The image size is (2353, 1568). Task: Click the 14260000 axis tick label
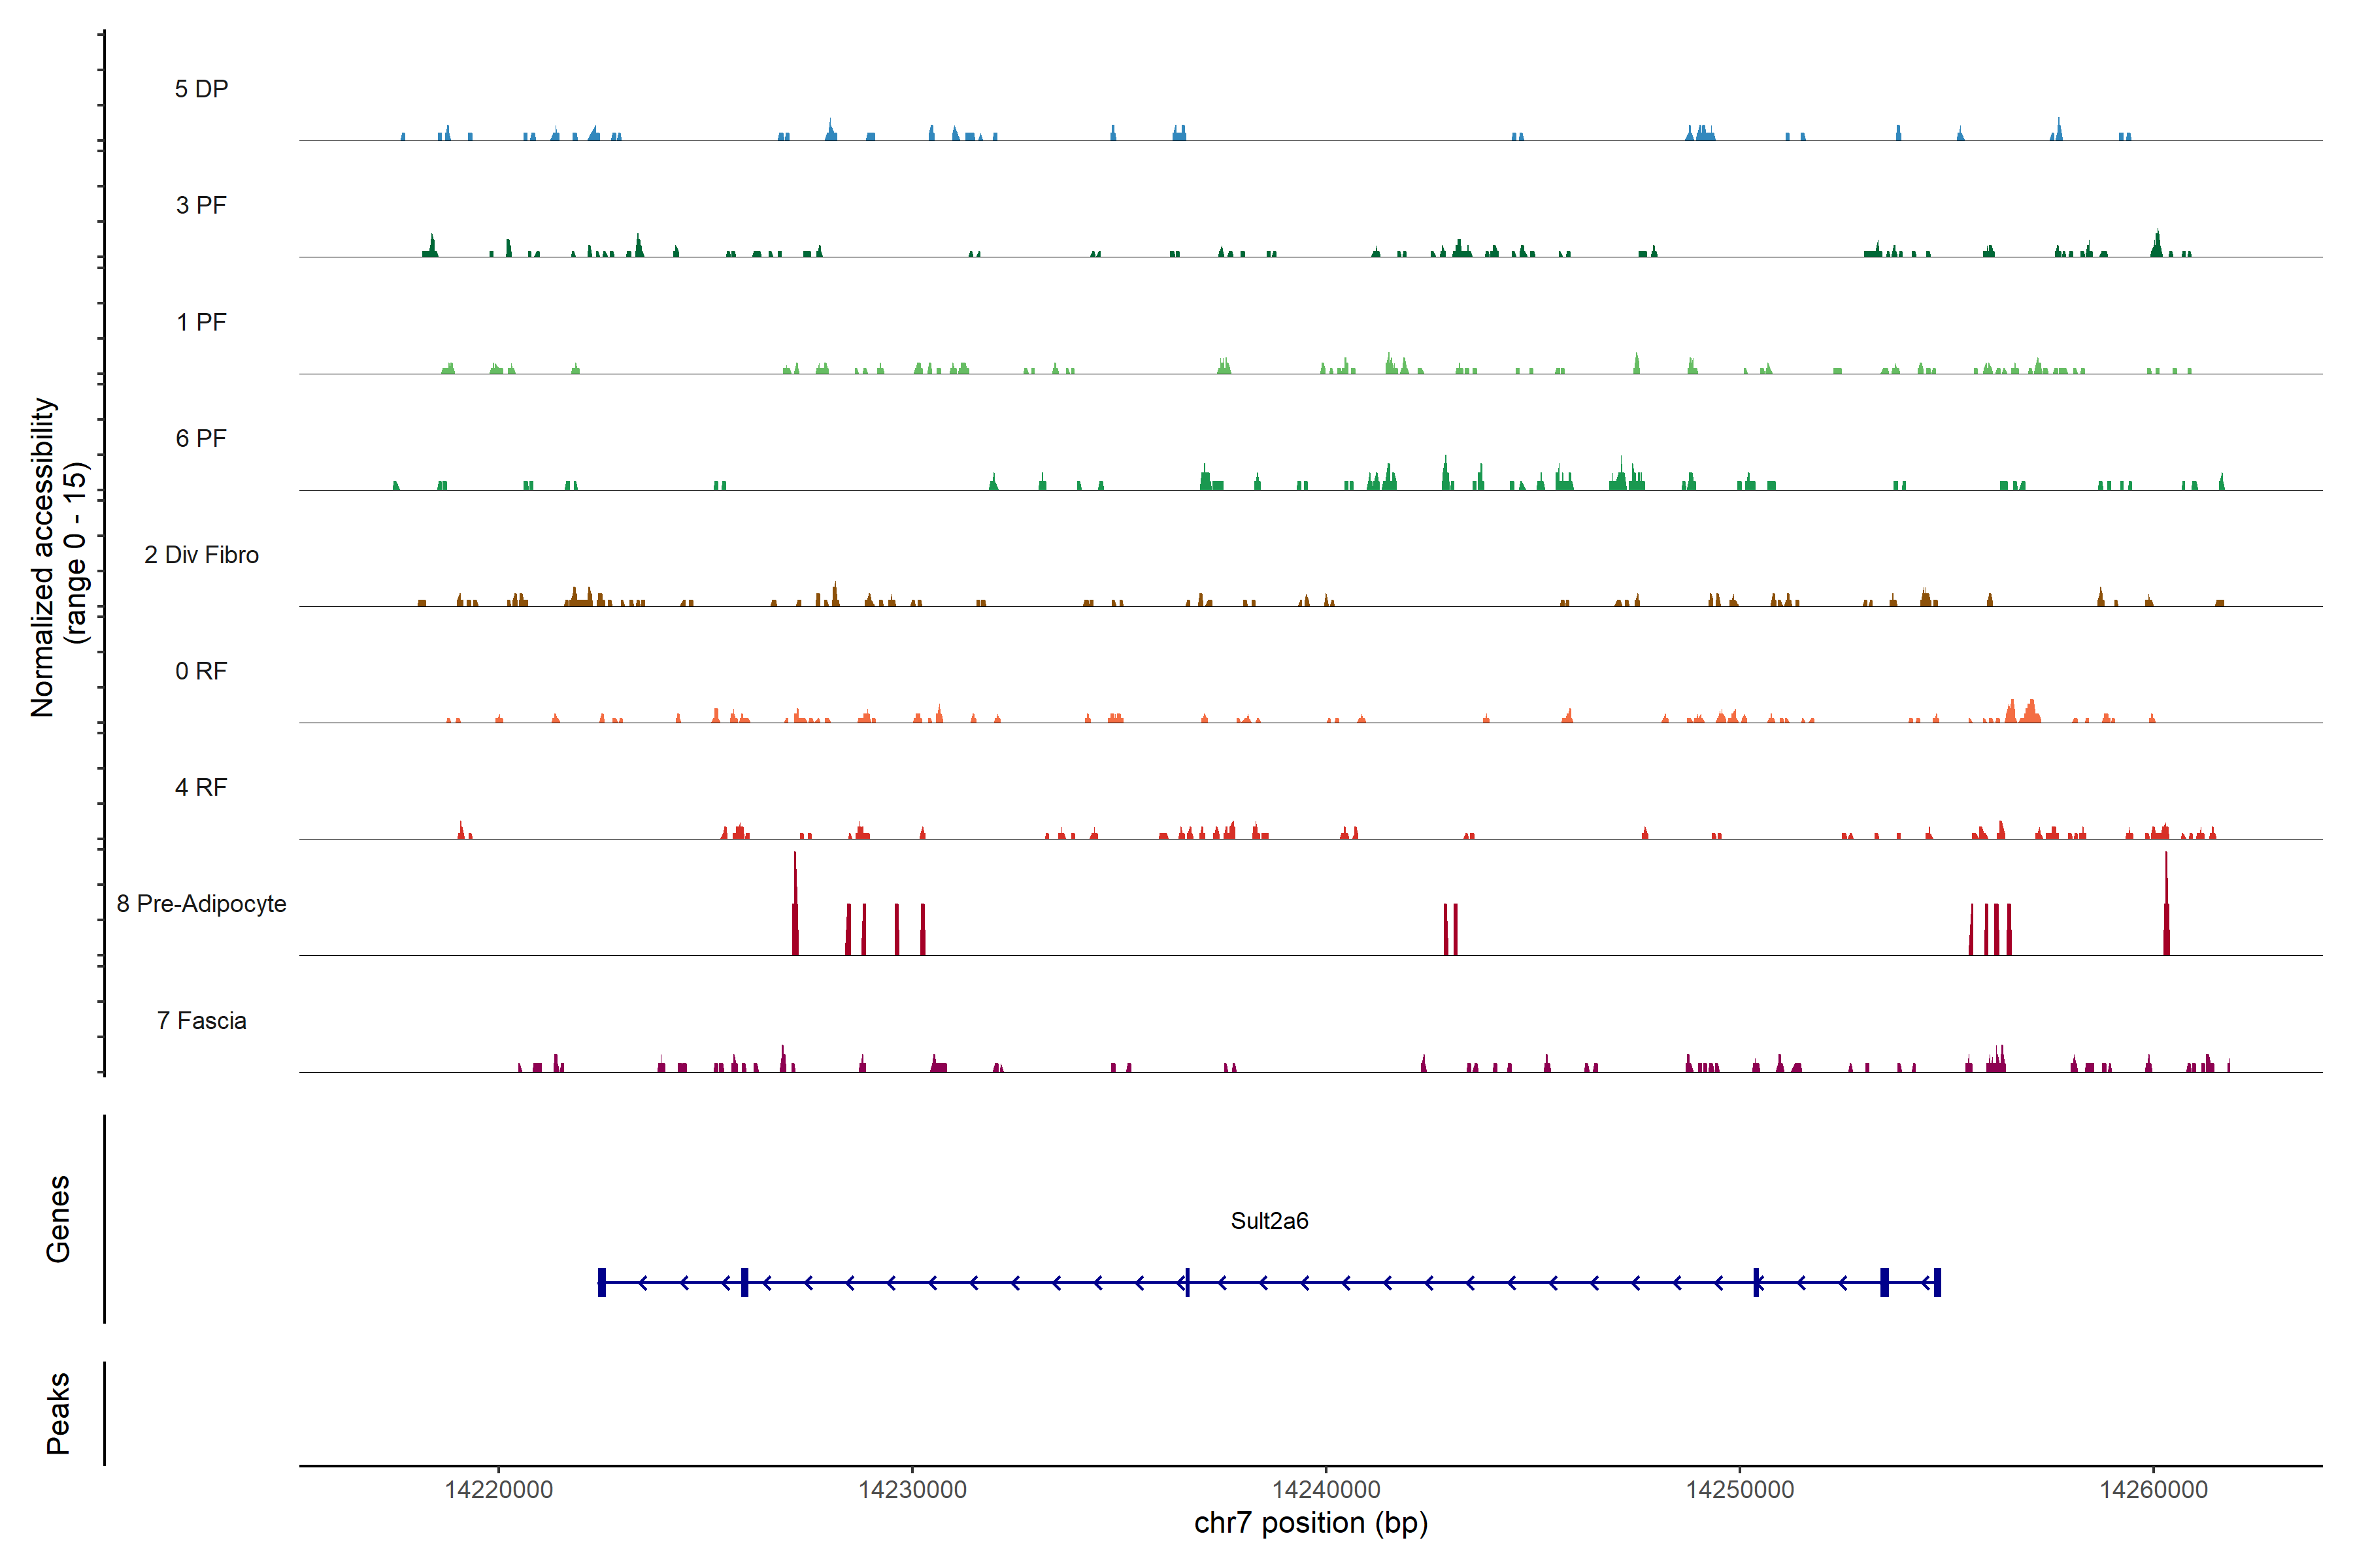pos(2153,1490)
